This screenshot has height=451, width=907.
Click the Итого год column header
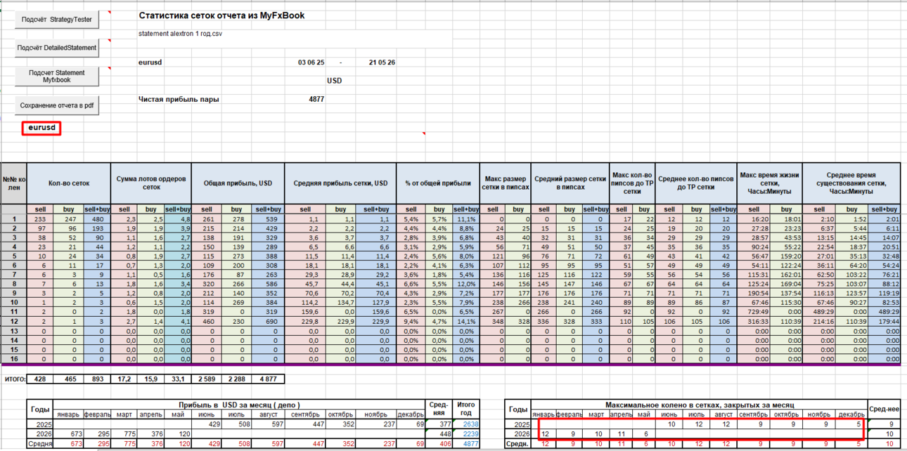click(x=465, y=409)
